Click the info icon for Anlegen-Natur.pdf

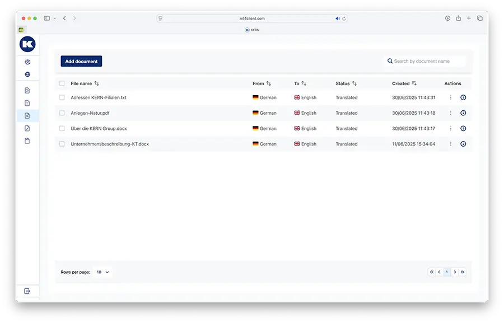pos(463,113)
